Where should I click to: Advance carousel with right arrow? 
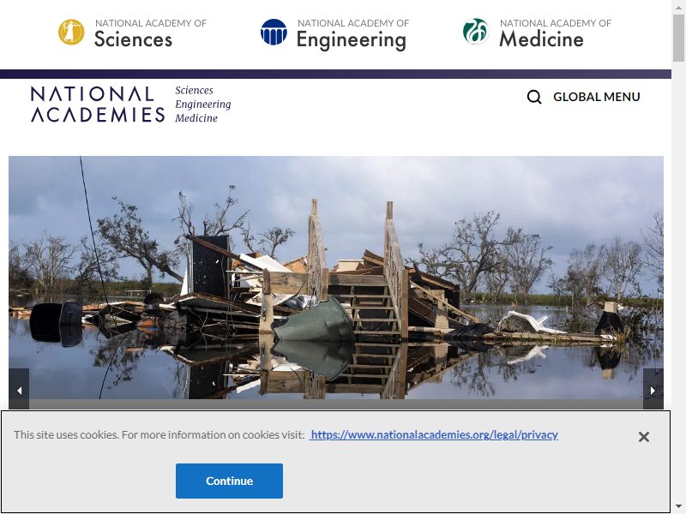pyautogui.click(x=653, y=391)
